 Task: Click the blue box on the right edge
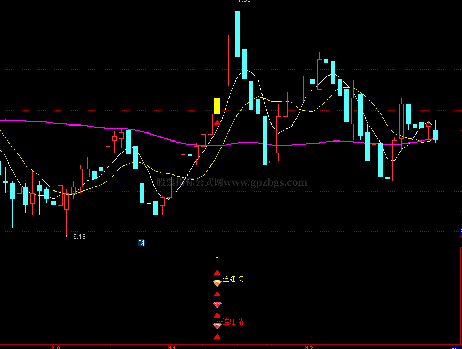point(461,232)
